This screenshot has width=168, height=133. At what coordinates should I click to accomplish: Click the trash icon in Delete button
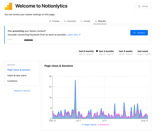pos(139,7)
